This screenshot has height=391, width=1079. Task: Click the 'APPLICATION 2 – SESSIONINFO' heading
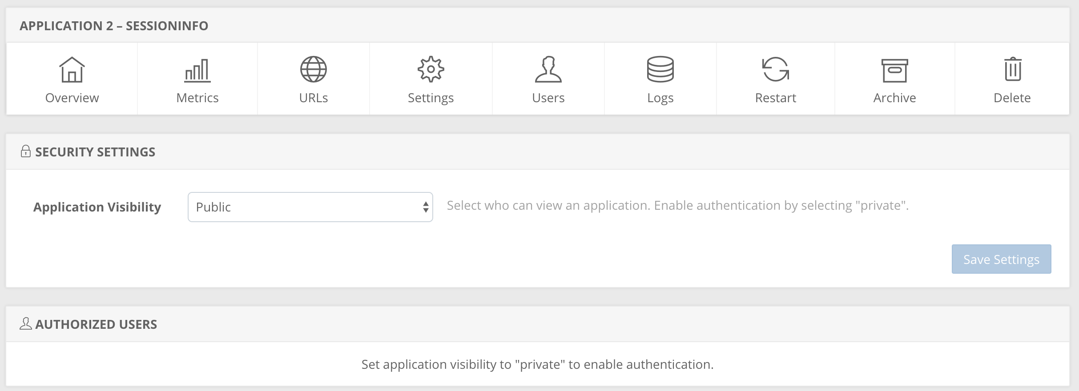point(114,26)
